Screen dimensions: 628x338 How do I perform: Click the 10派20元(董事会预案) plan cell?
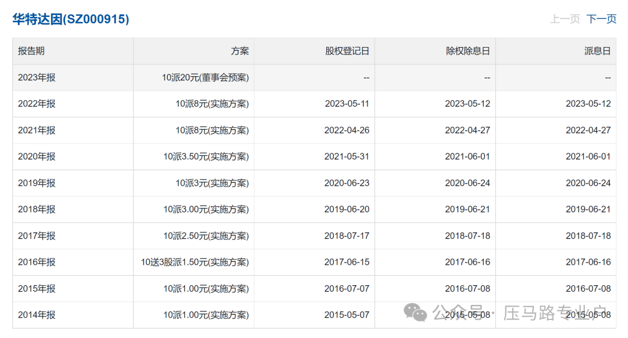pos(205,78)
